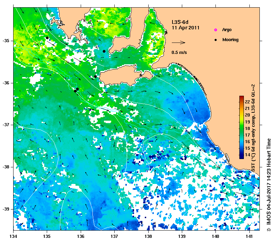The image size is (274, 242).
Task: Click the 135 longitude axis label
Action: 47,236
